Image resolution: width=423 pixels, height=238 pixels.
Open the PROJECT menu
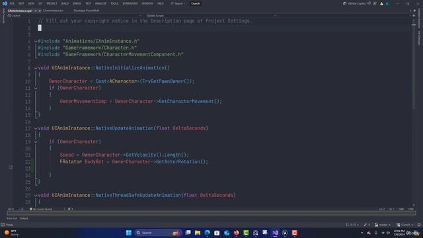click(52, 3)
